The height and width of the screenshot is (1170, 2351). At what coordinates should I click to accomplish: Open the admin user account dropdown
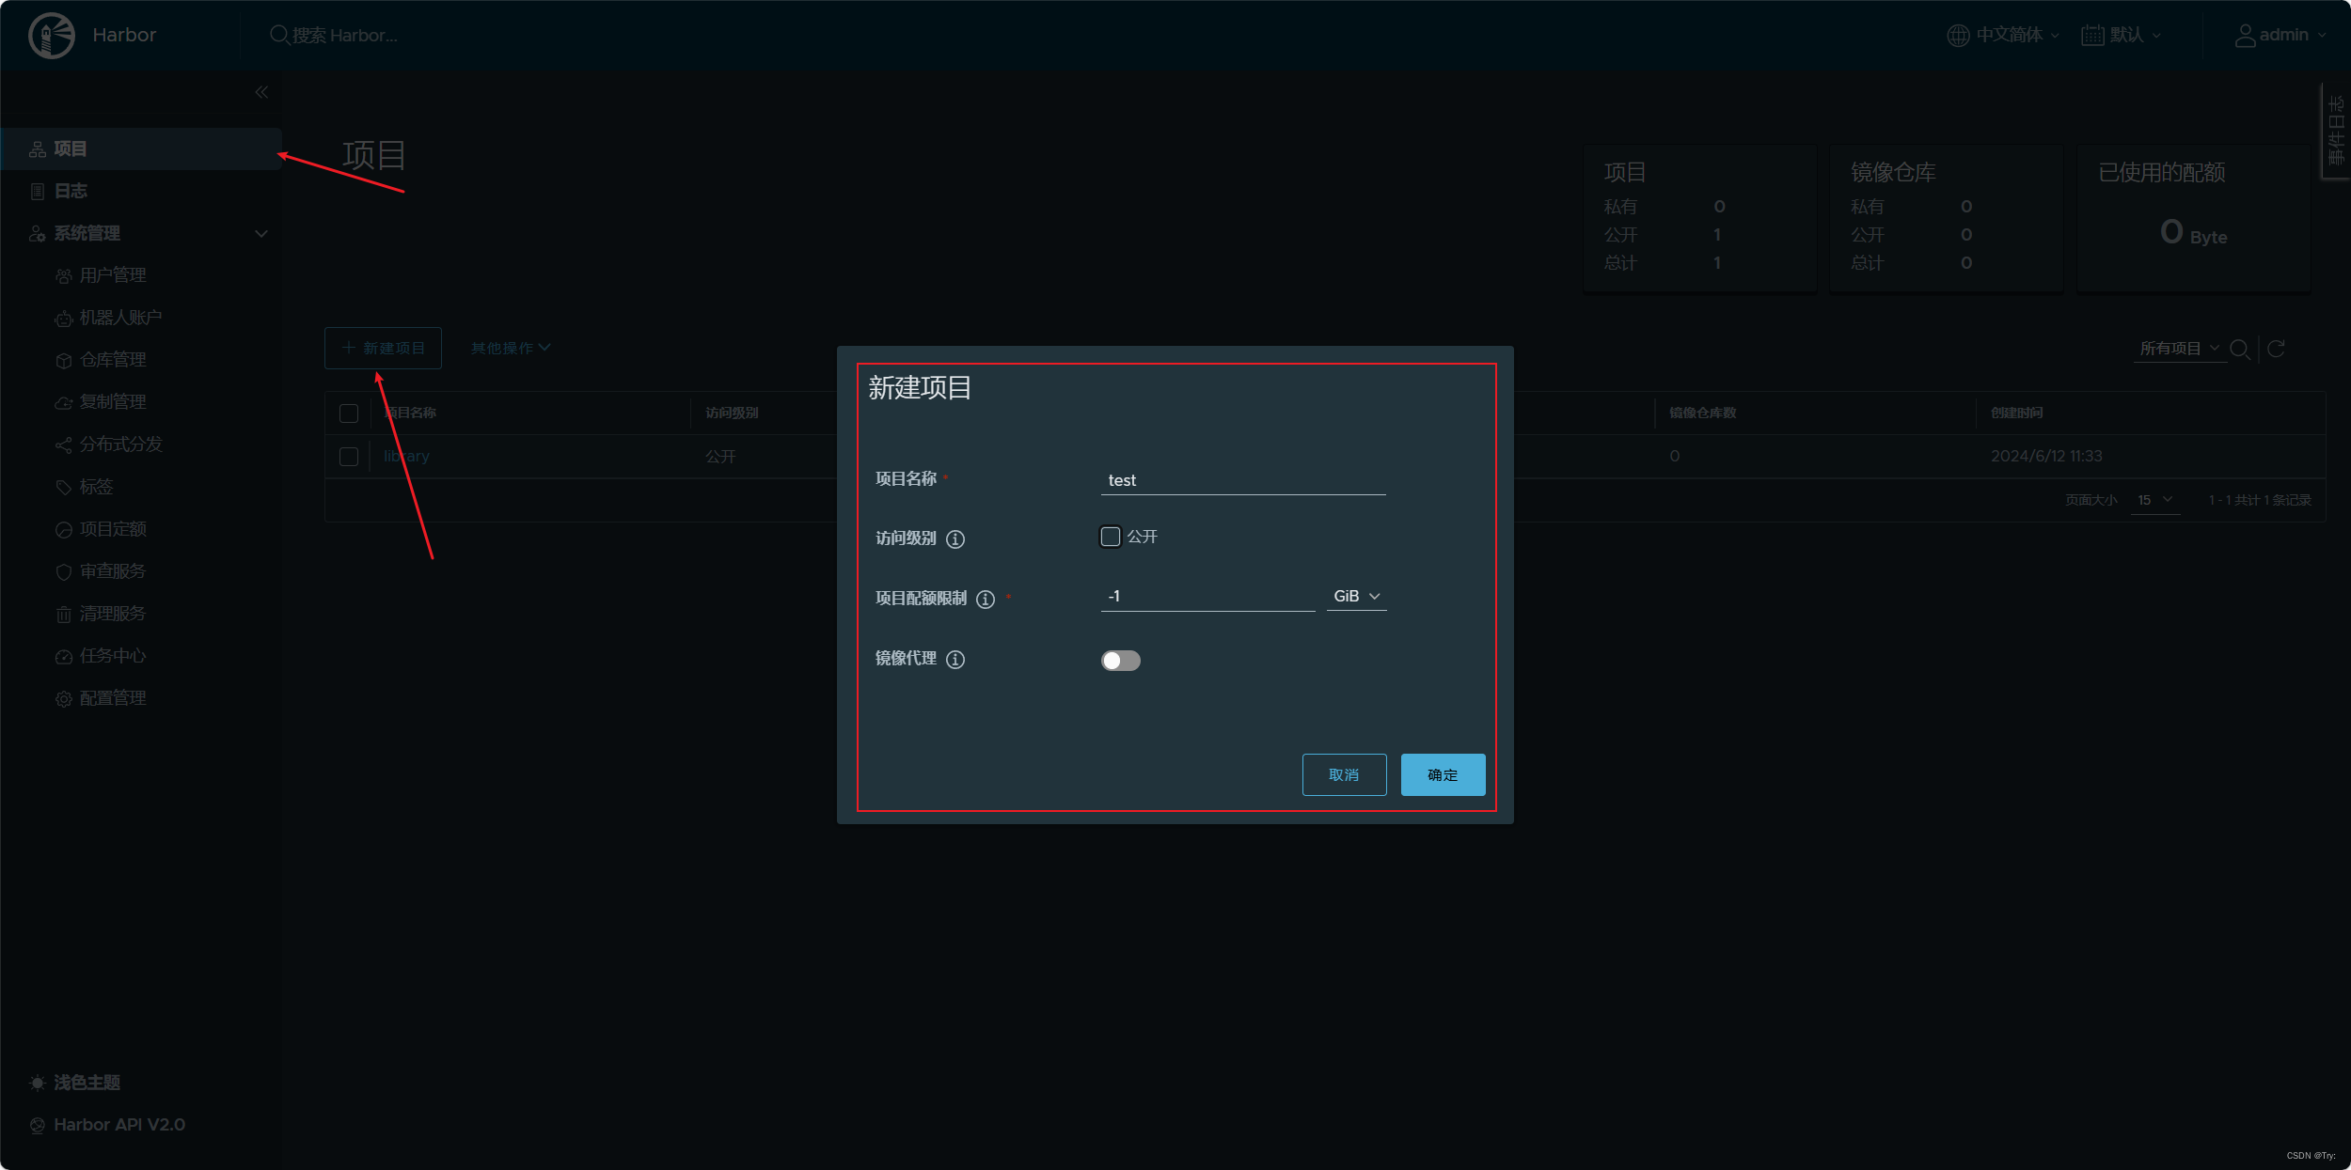pyautogui.click(x=2281, y=36)
